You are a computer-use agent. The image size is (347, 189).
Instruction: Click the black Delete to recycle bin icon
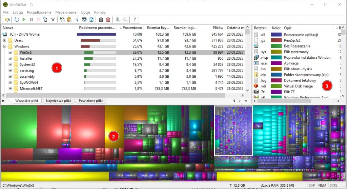click(101, 19)
